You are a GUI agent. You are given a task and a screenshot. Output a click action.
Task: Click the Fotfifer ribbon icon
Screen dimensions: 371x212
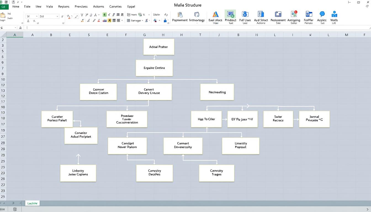[x=309, y=14]
